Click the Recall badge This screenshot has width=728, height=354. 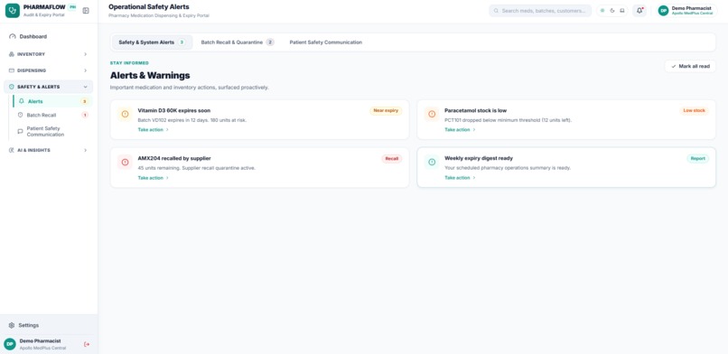pos(392,159)
